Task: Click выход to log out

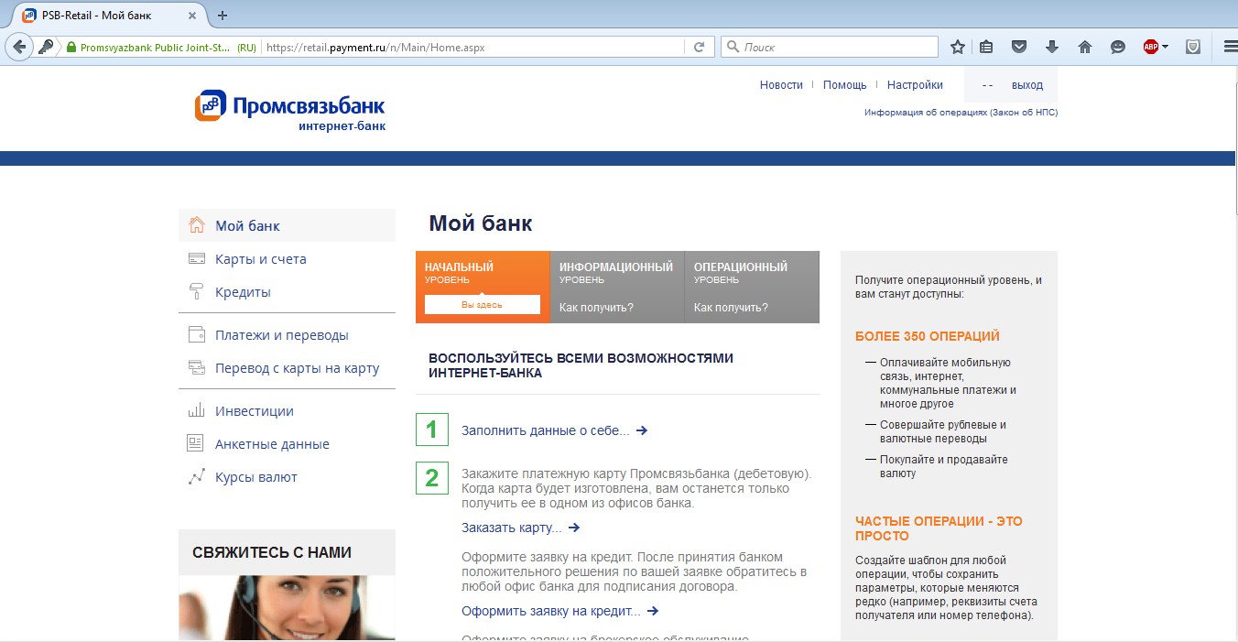Action: coord(1027,85)
